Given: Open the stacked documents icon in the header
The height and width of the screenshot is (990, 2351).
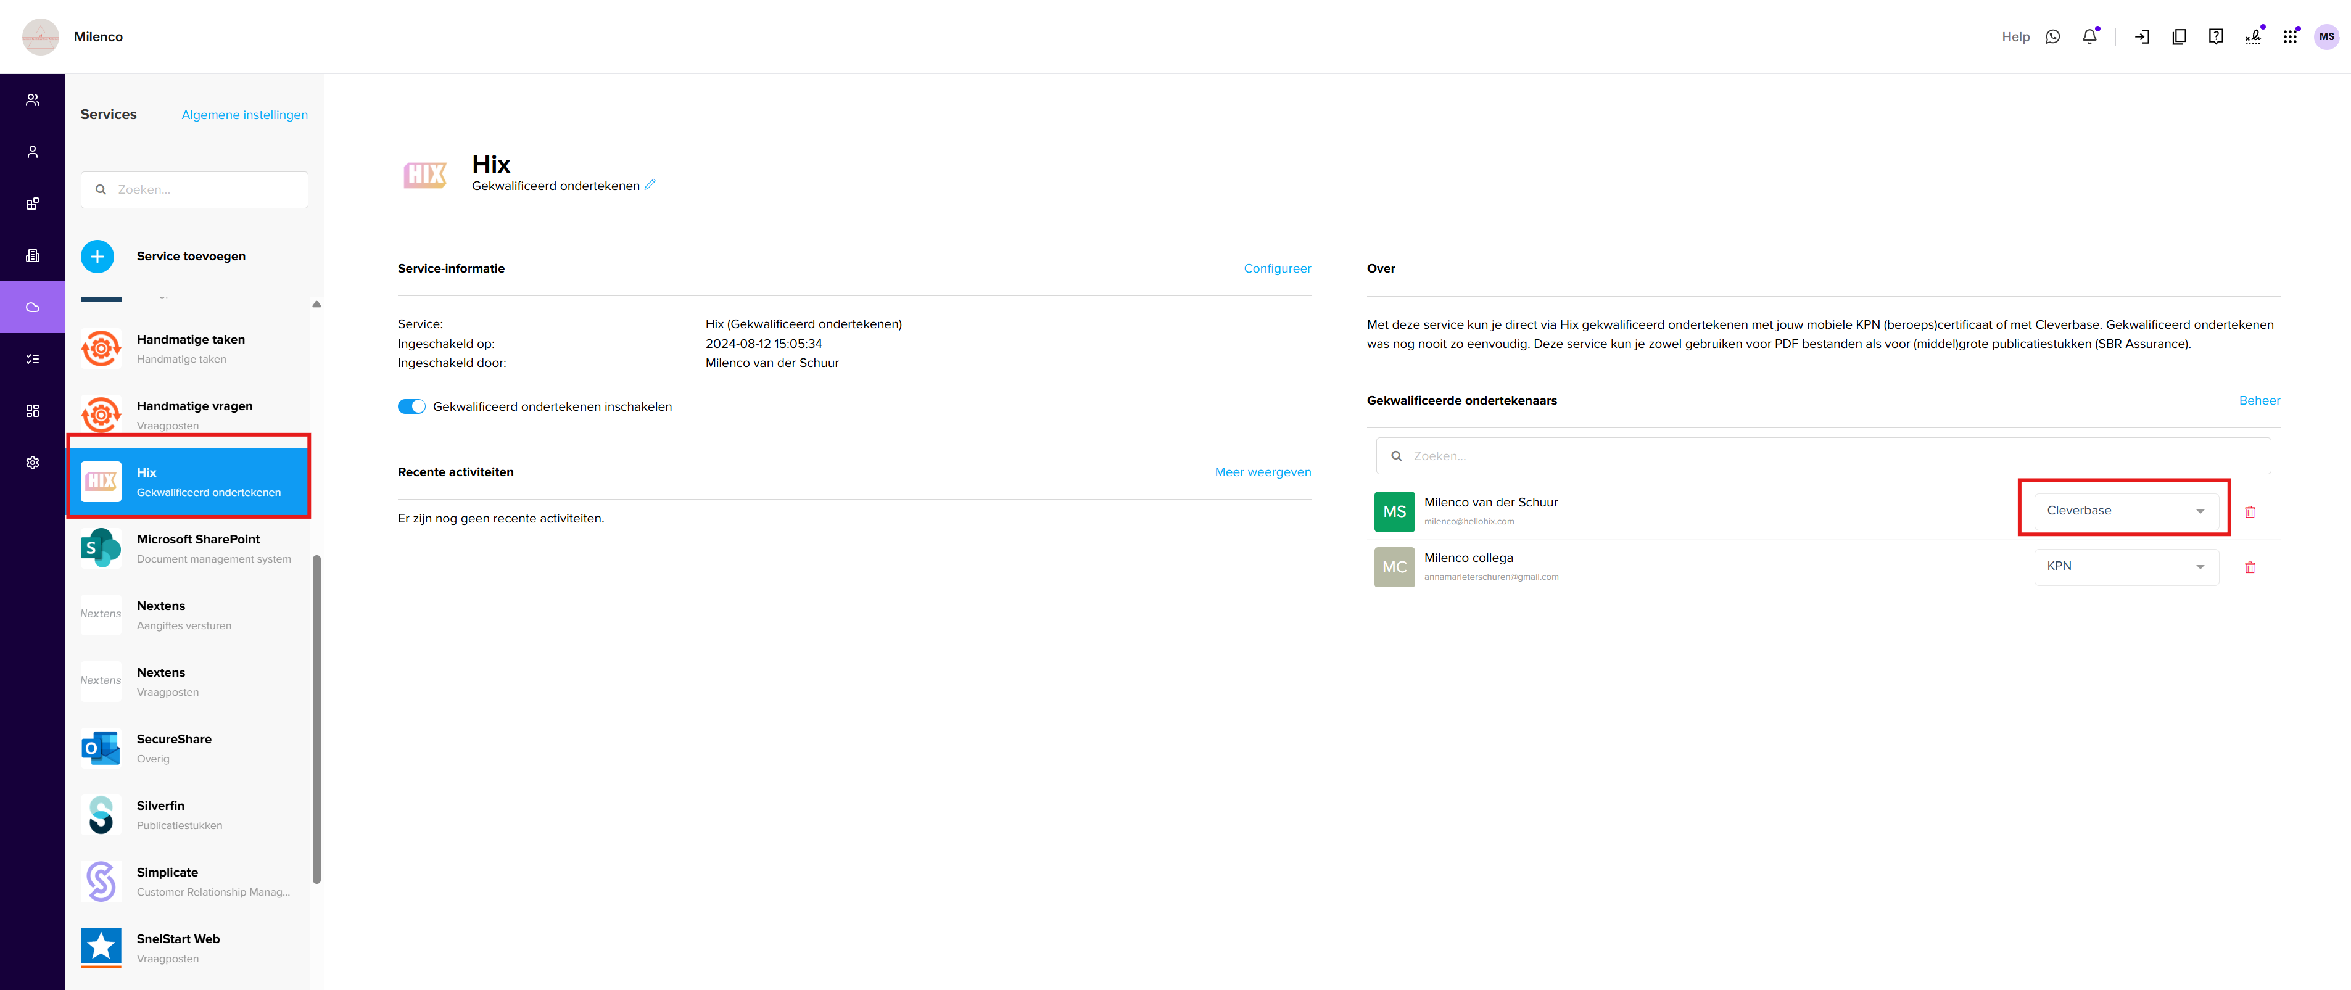Looking at the screenshot, I should coord(2180,36).
